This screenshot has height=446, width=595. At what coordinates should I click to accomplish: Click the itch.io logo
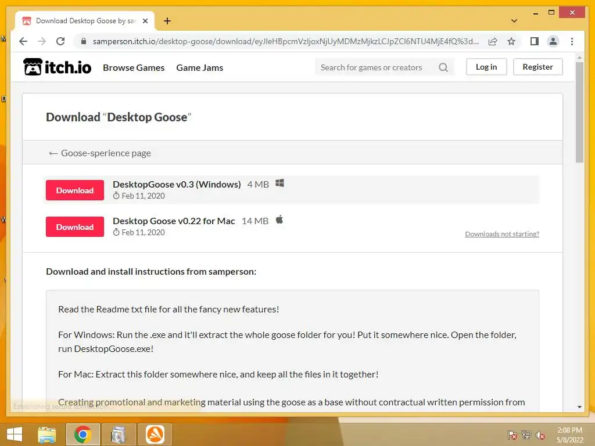pos(58,67)
